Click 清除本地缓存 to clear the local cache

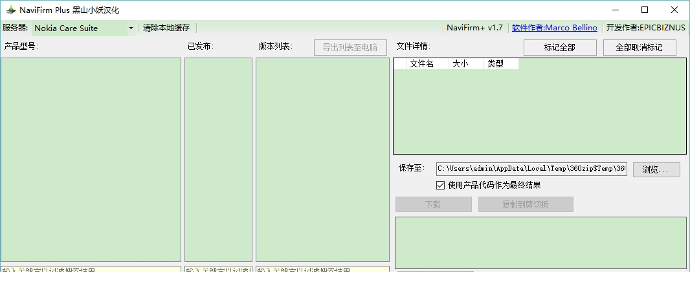coord(166,28)
